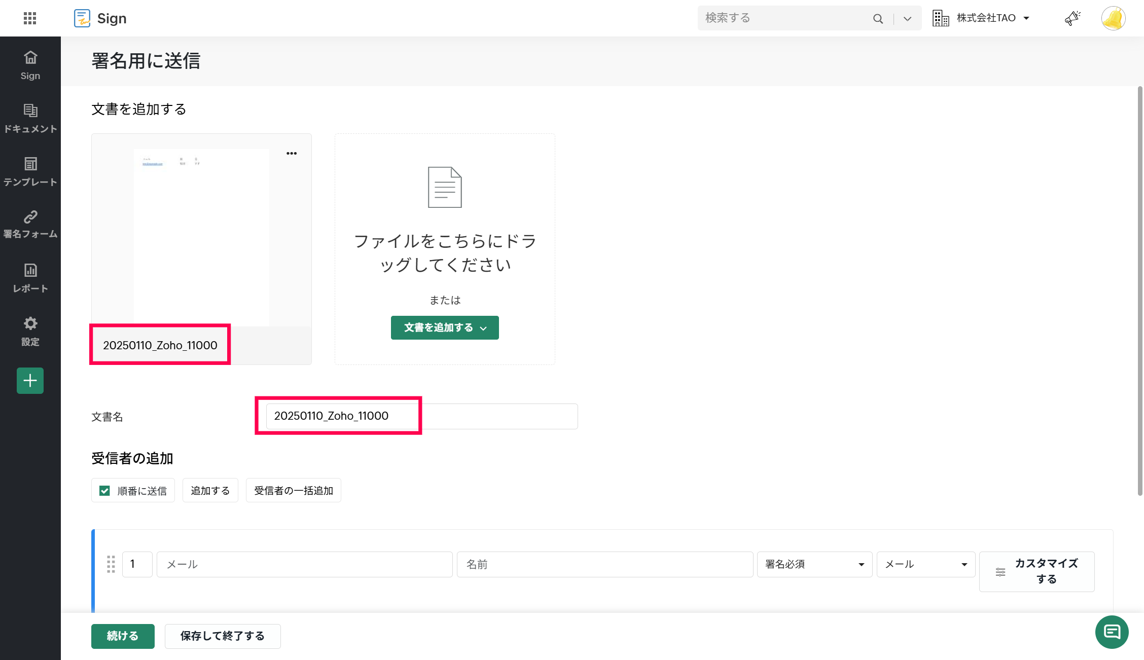
Task: Click the vertical page scrollbar
Action: point(1139,290)
